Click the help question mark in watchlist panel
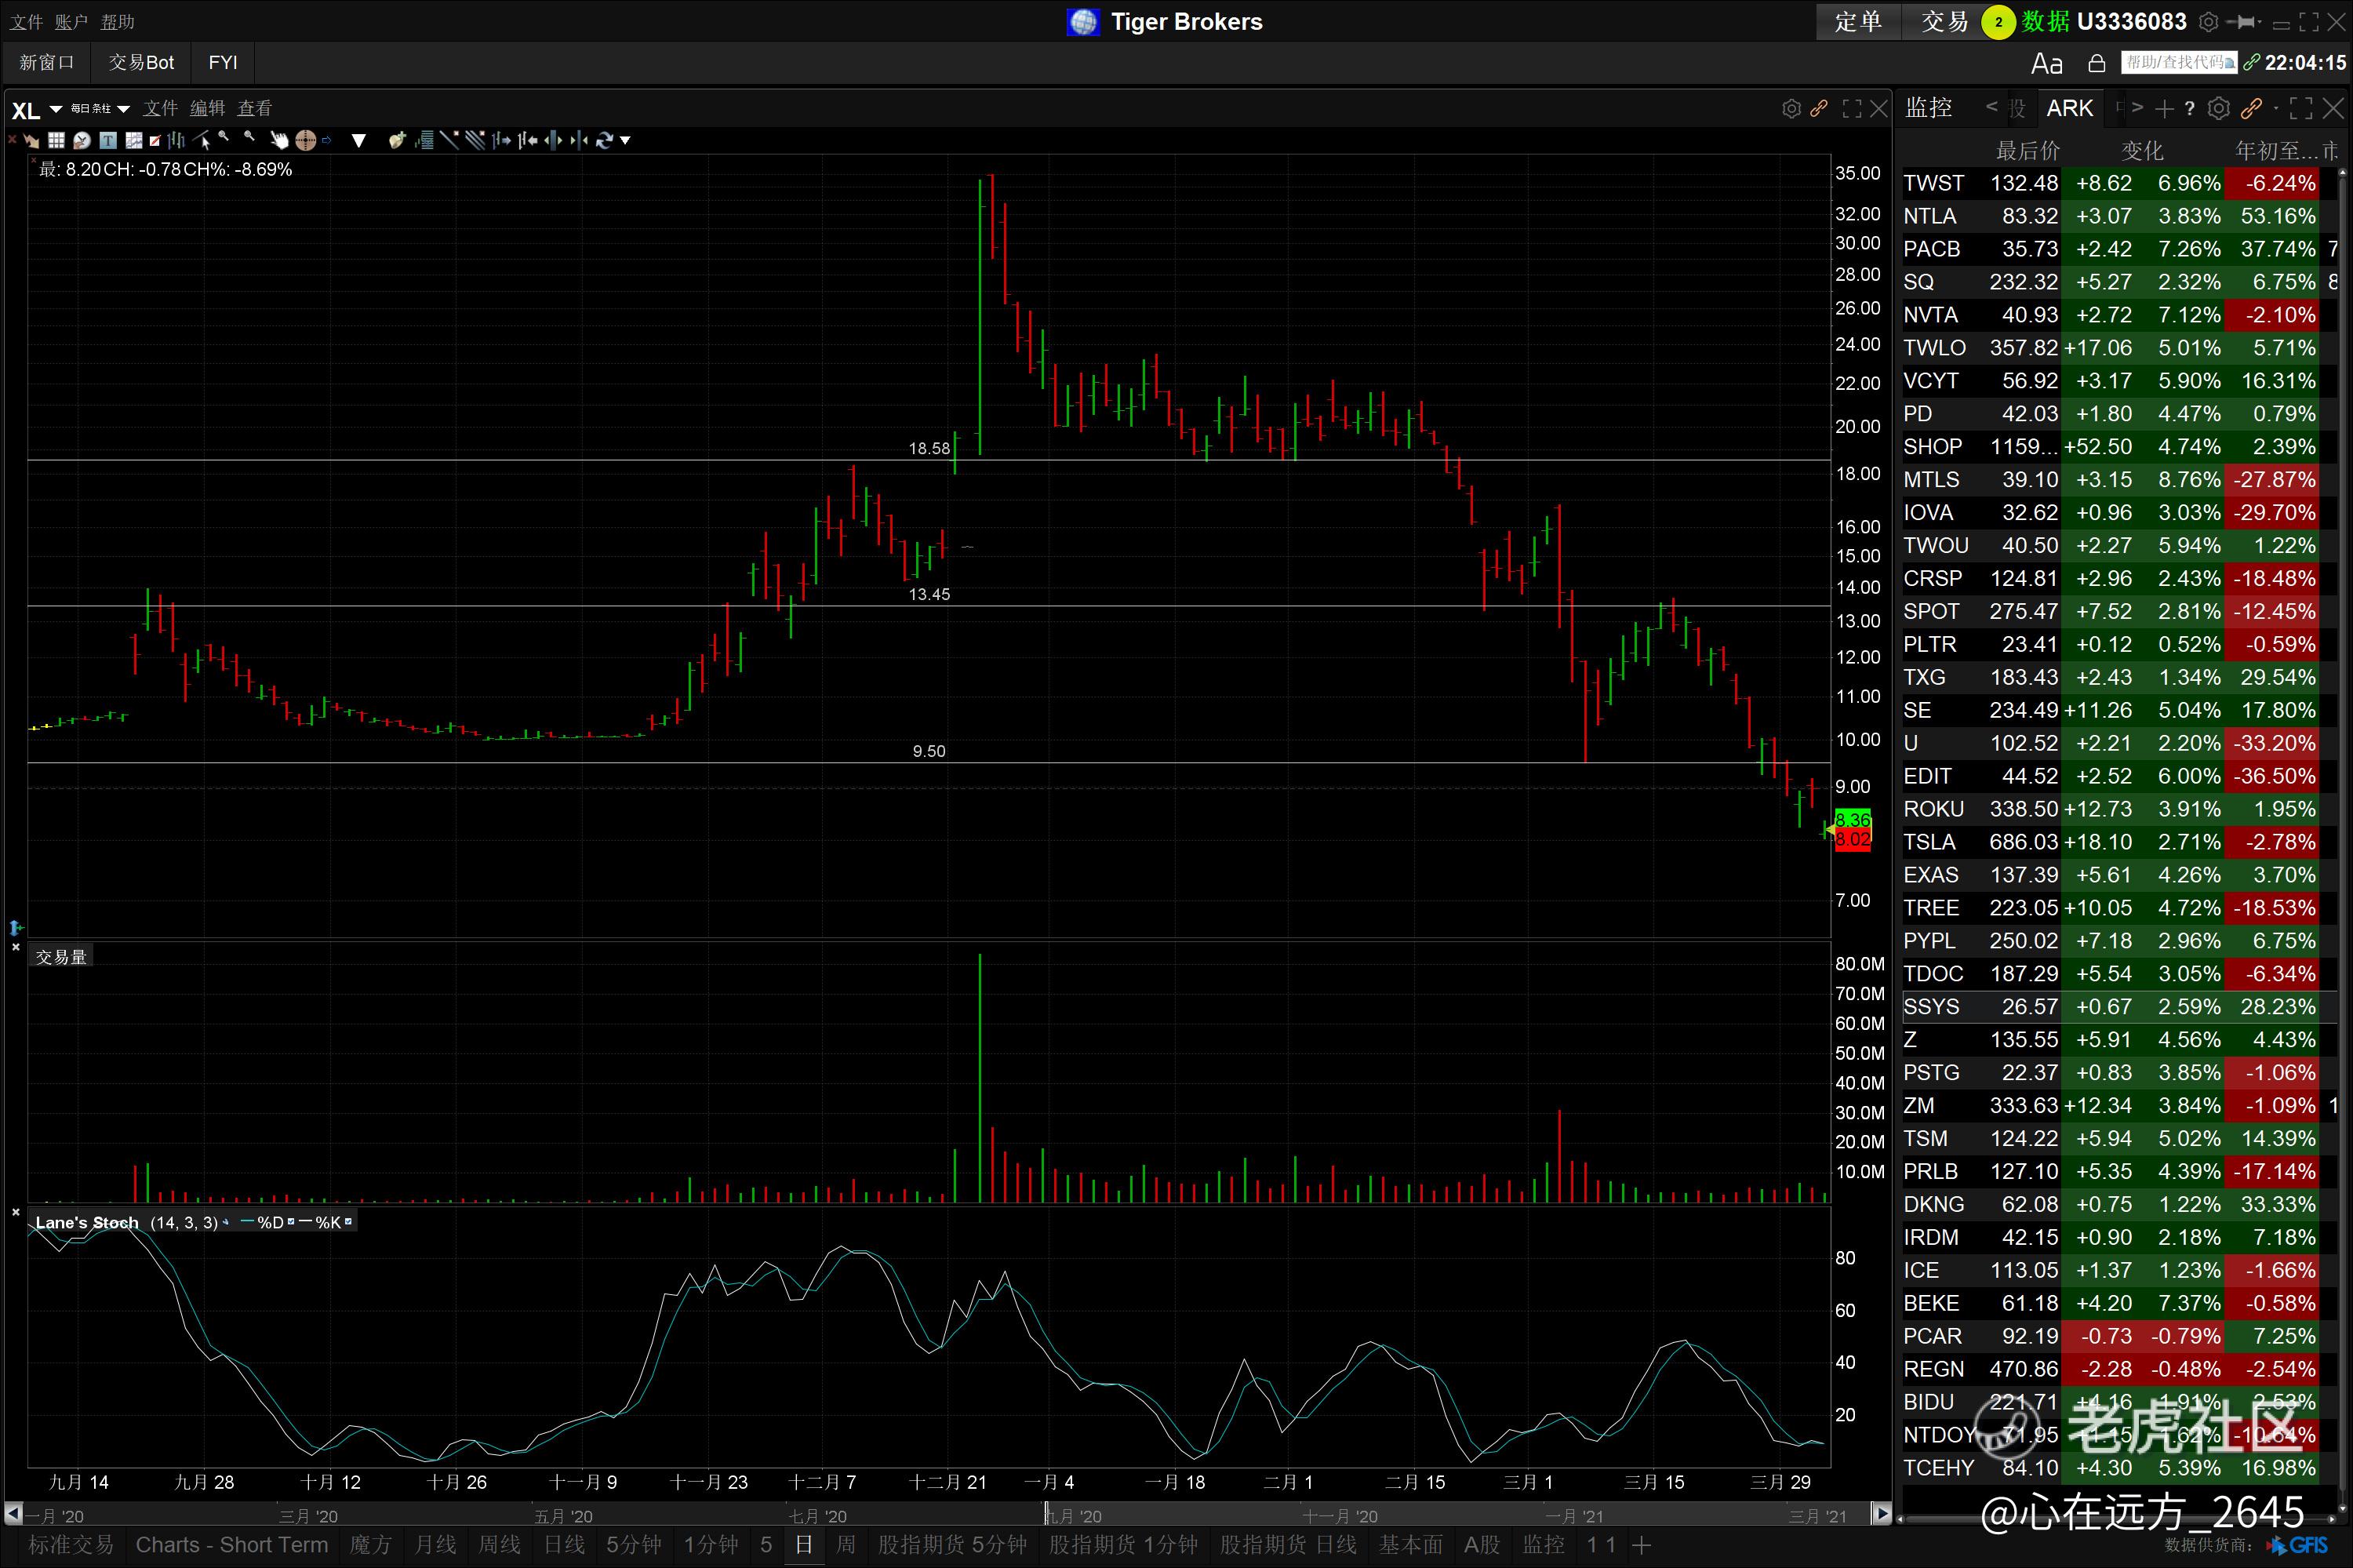Screen dimensions: 2353x1568 pos(2190,108)
